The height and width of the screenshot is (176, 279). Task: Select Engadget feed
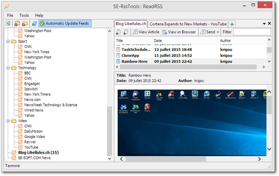32,84
